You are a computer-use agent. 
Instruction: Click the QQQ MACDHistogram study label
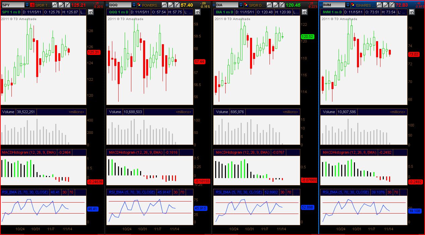pyautogui.click(x=136, y=152)
